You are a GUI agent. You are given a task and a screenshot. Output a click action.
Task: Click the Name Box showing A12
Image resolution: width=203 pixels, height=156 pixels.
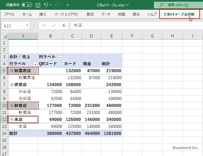coord(14,26)
